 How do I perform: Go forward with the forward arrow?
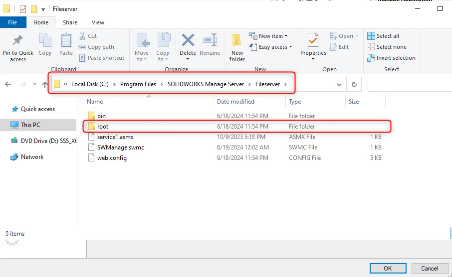click(23, 84)
